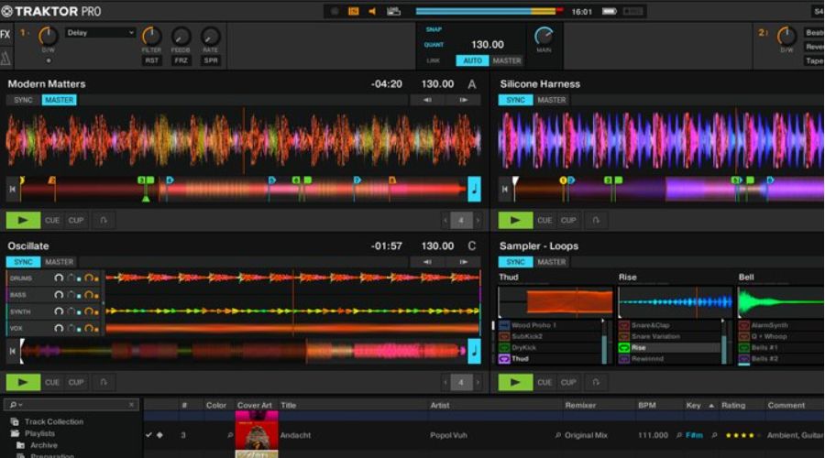Decrease loop size on deck A
The height and width of the screenshot is (458, 825).
click(445, 221)
